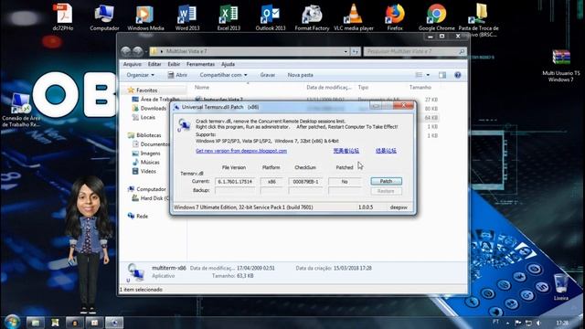Screen dimensions: 585x329
Task: Open the Firefox desktop shortcut
Action: click(395, 16)
